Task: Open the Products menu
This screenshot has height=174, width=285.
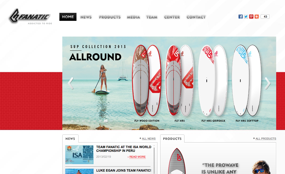Action: point(110,17)
